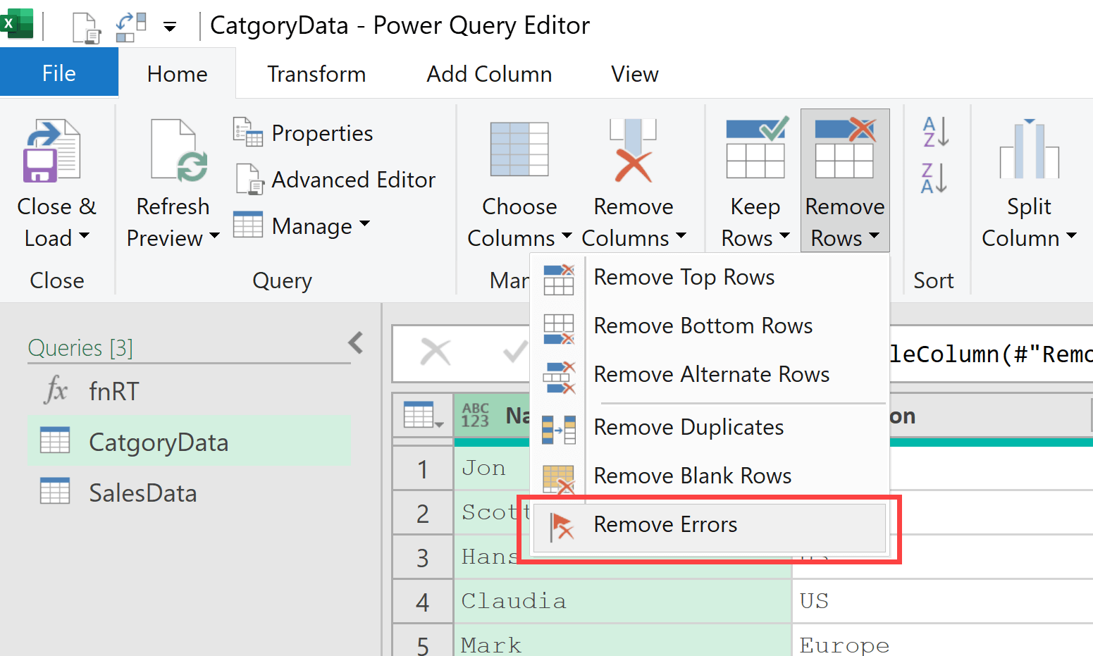Sort ascending with the A-Z icon

click(935, 132)
